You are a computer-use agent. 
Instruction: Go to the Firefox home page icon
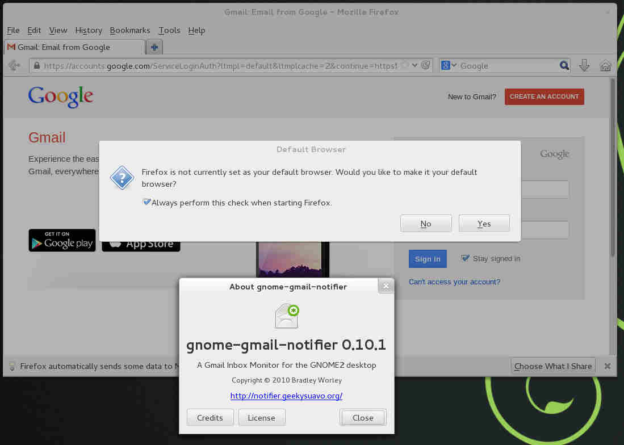pyautogui.click(x=605, y=65)
